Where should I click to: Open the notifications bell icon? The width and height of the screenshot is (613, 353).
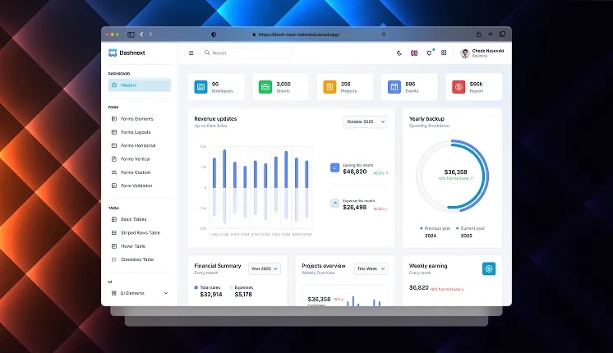point(429,53)
